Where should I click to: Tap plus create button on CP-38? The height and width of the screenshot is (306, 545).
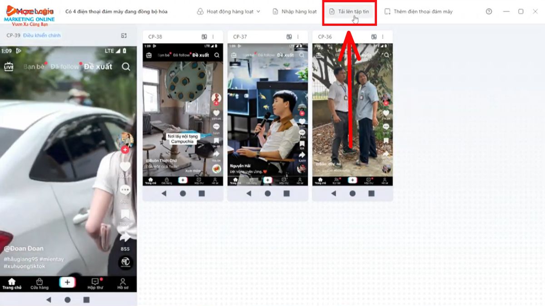pos(183,180)
